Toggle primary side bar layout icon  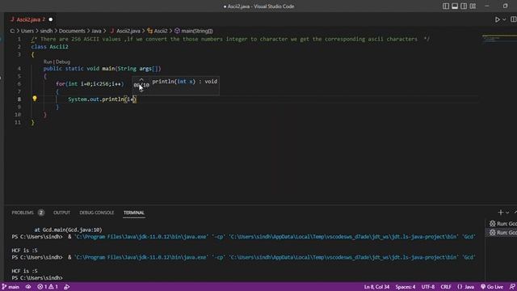pyautogui.click(x=446, y=6)
